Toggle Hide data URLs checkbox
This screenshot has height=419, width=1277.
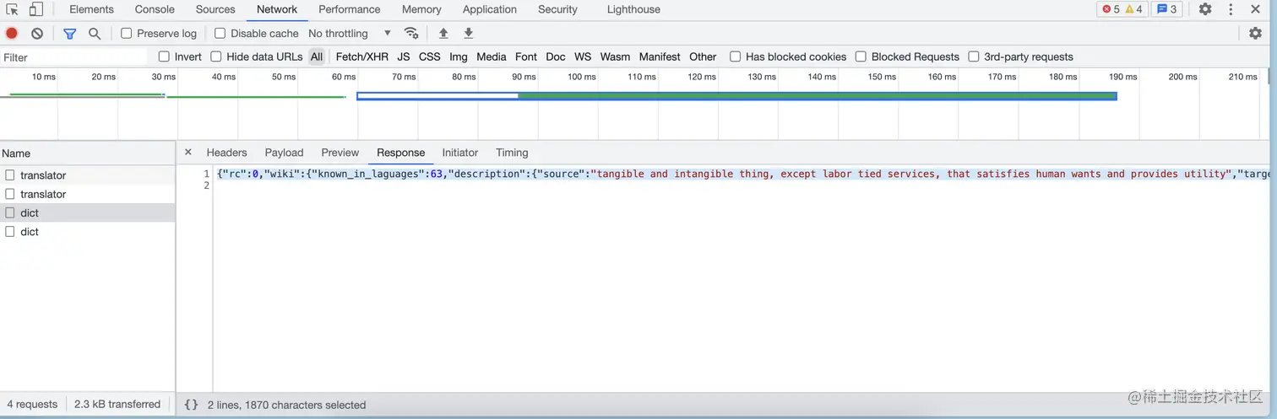point(216,56)
